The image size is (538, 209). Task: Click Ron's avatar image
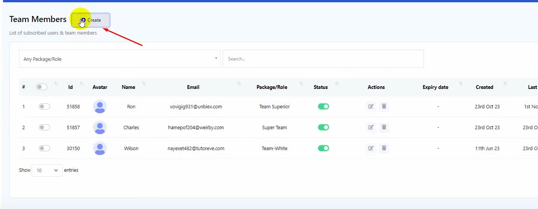pos(100,107)
